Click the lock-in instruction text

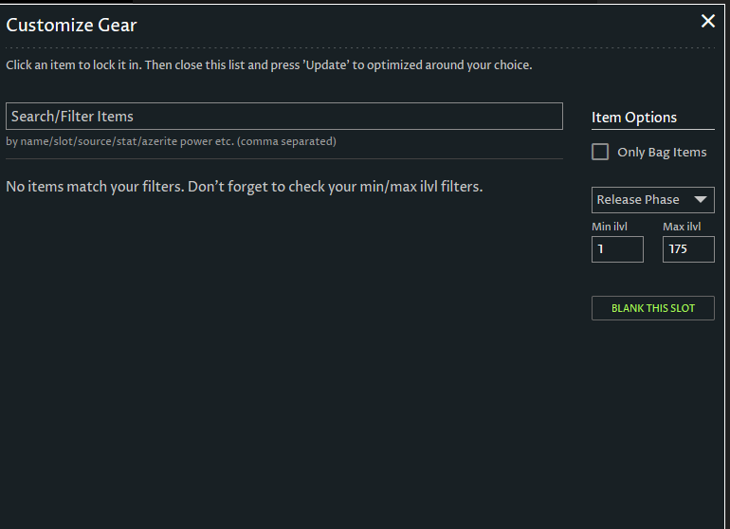(x=269, y=65)
